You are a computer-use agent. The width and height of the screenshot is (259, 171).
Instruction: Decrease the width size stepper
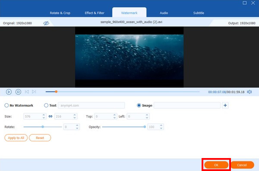[44, 118]
